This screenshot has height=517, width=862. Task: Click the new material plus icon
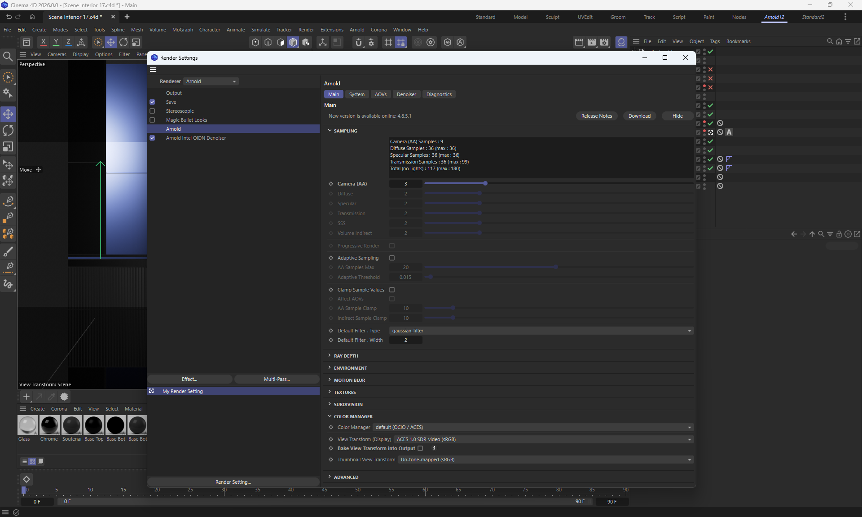(26, 397)
